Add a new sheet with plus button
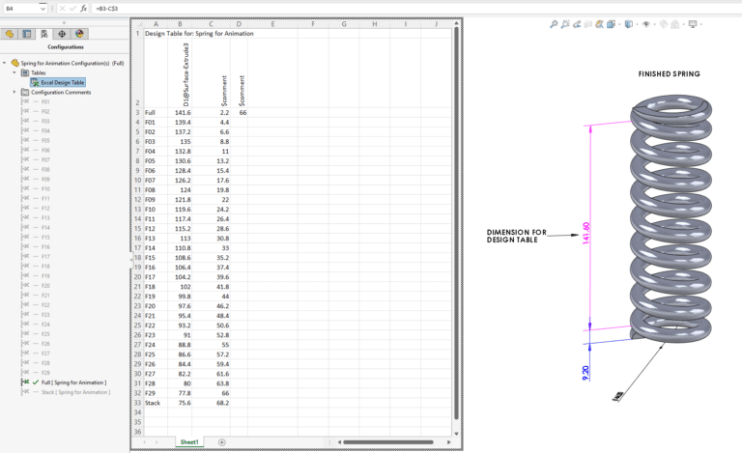This screenshot has width=742, height=453. [222, 441]
